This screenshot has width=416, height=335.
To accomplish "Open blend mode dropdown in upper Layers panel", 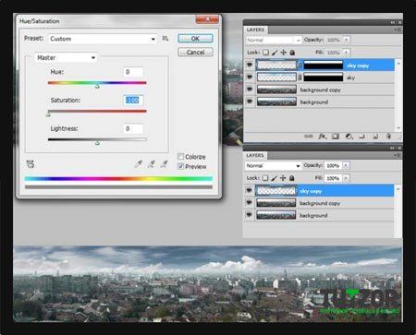I will [x=274, y=40].
